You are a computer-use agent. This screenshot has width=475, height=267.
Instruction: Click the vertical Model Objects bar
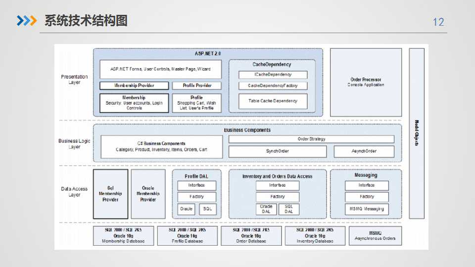point(417,133)
